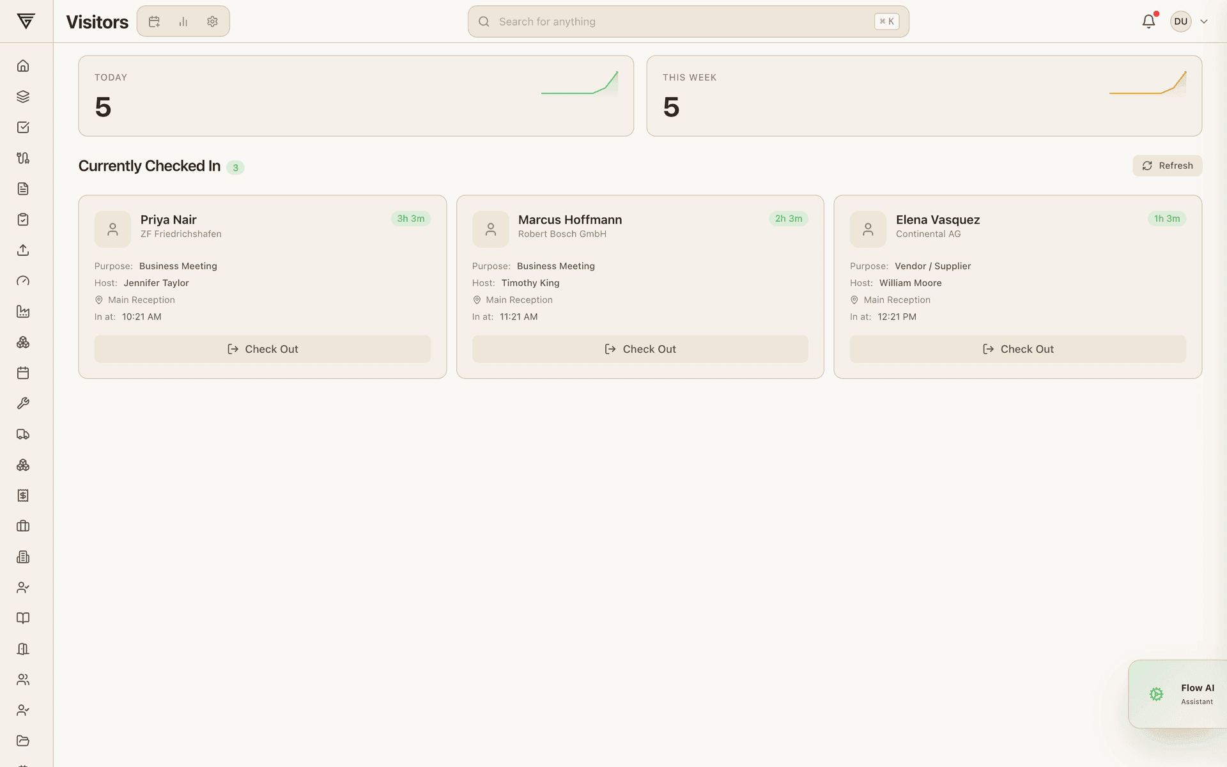Click the 1h 3m duration badge
1227x767 pixels.
click(1167, 219)
